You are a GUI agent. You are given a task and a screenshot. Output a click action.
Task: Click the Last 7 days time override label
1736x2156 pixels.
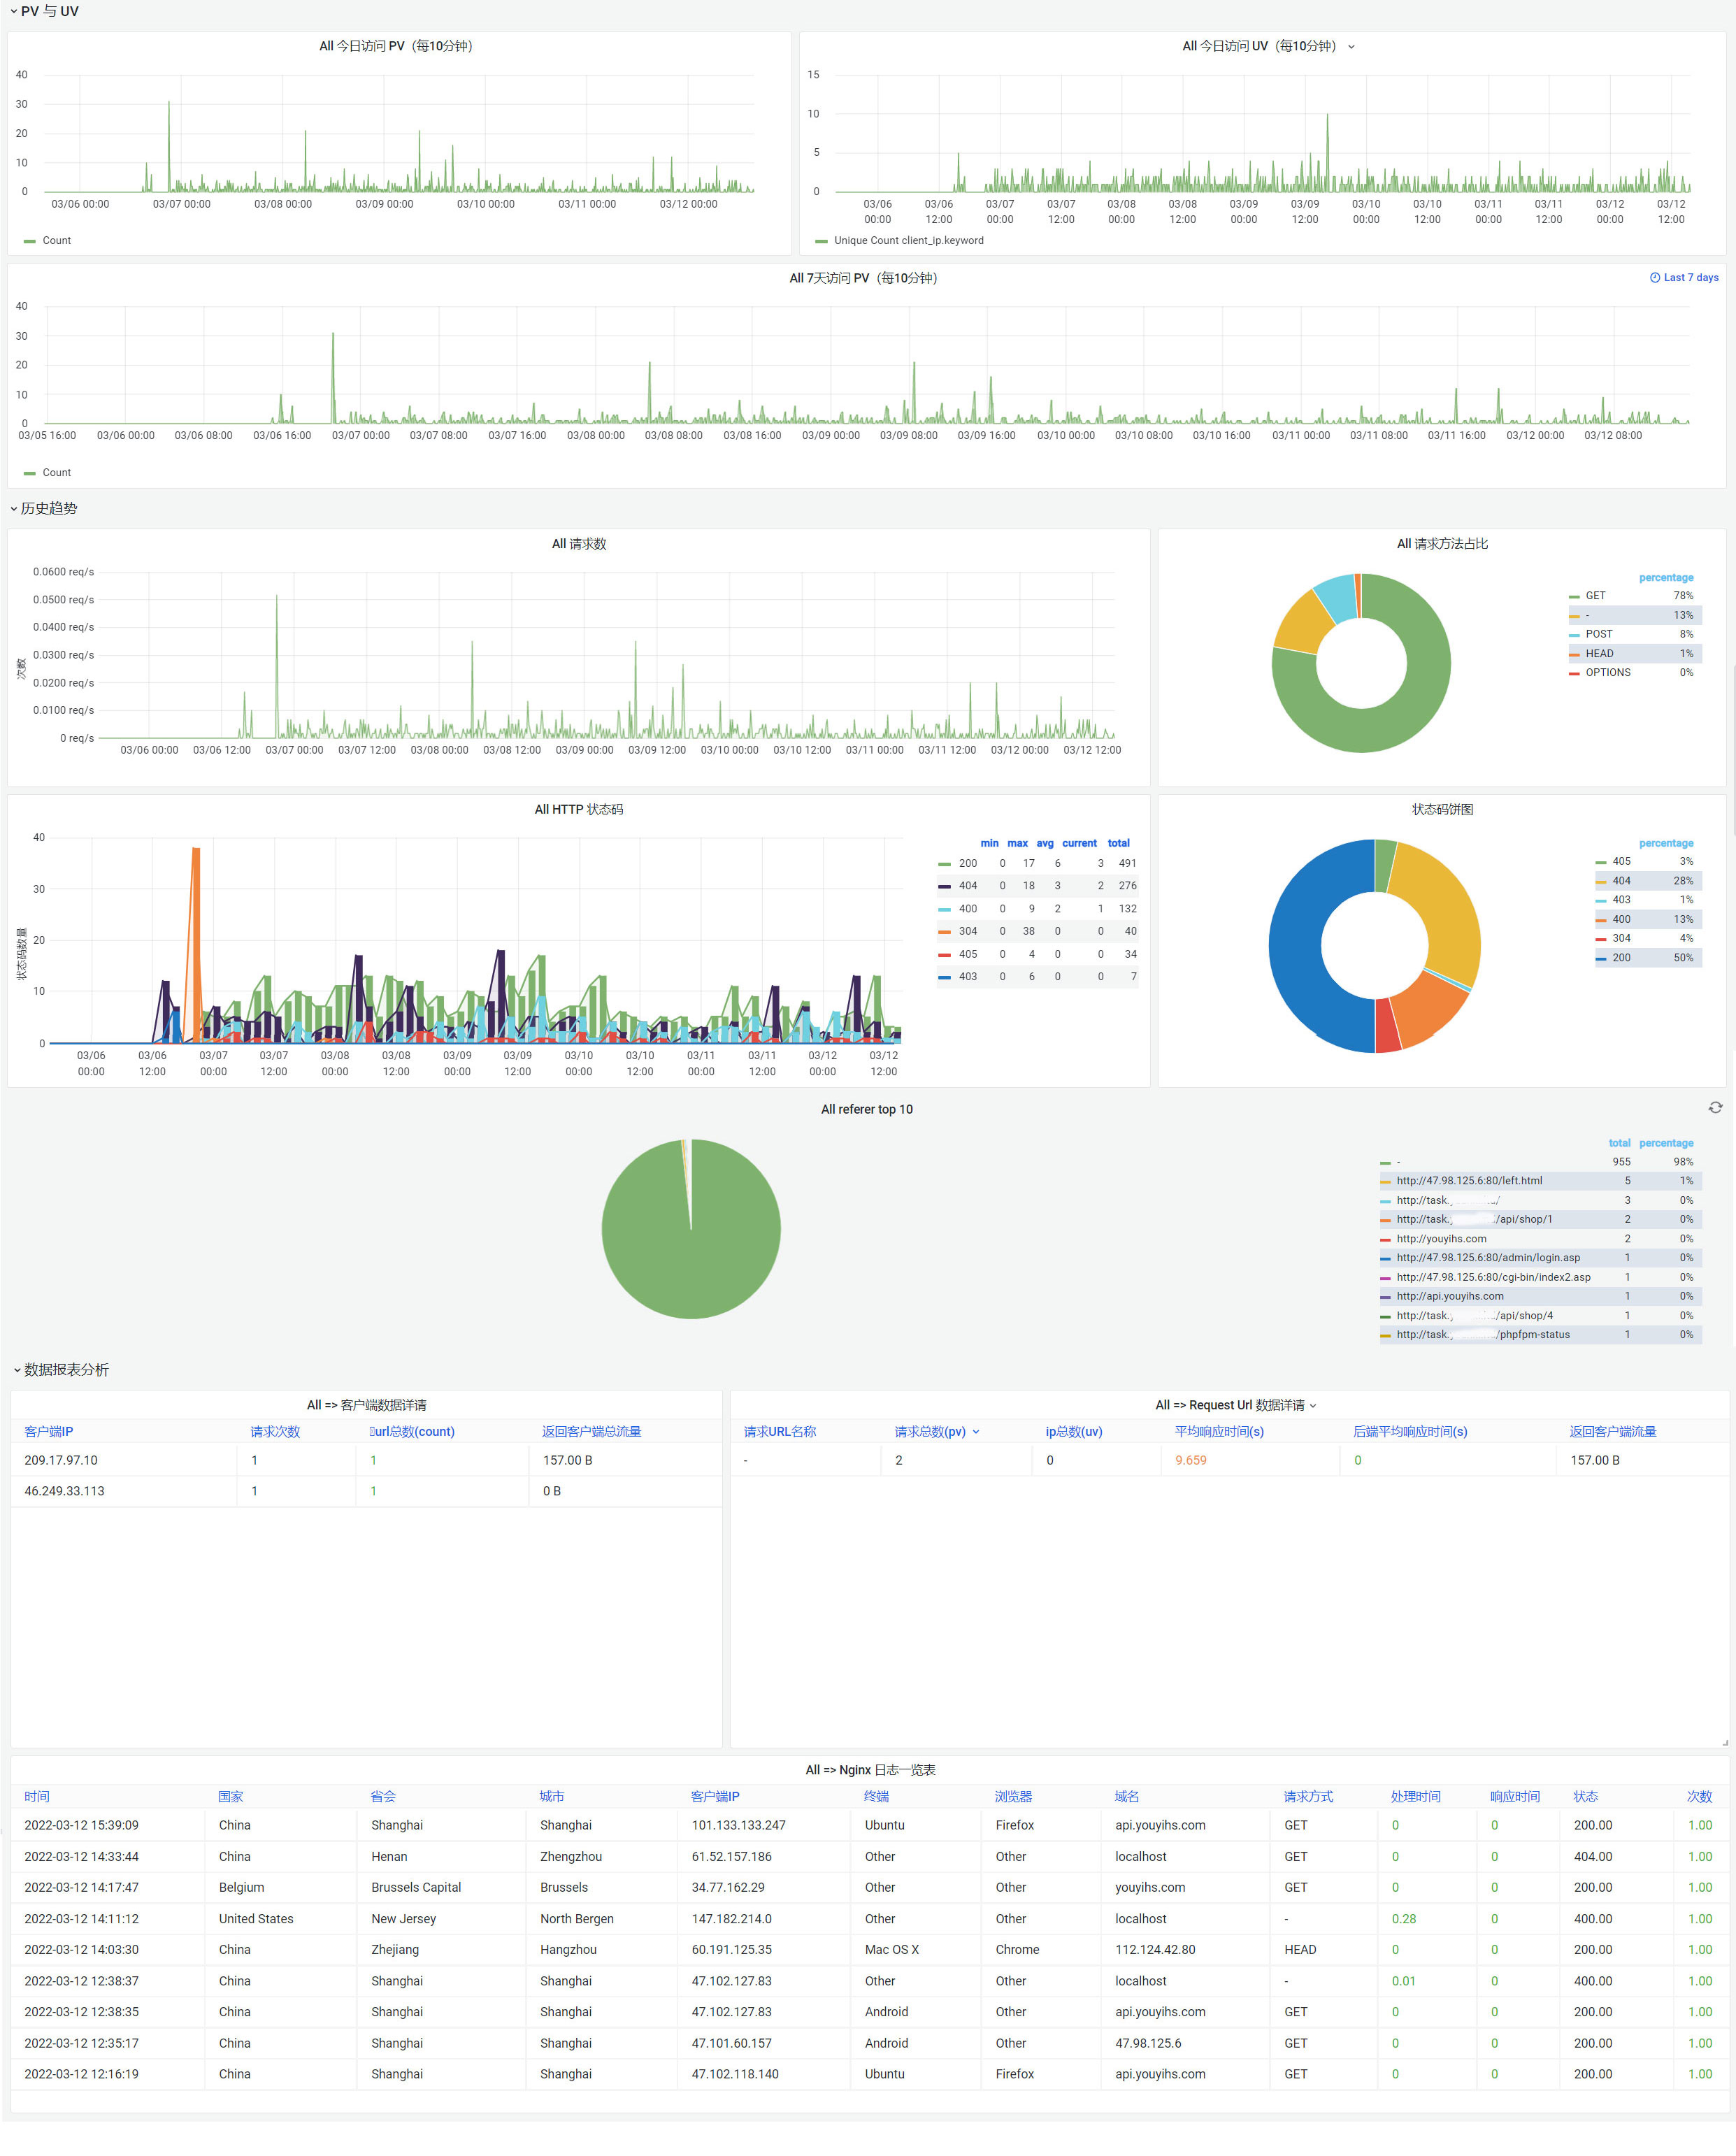[1691, 277]
